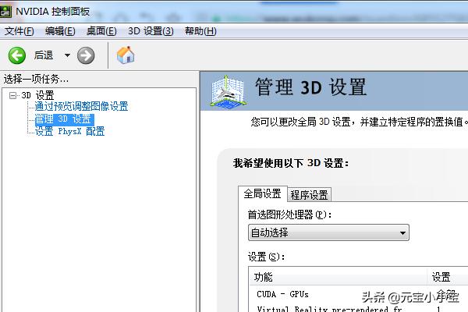468x312 pixels.
Task: Click the 后退 button label
Action: pos(43,55)
